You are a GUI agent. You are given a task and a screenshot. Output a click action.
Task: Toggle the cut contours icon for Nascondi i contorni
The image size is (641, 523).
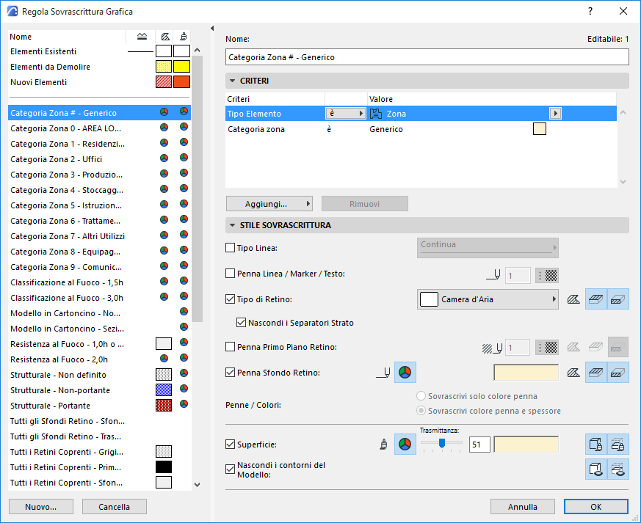(x=619, y=469)
